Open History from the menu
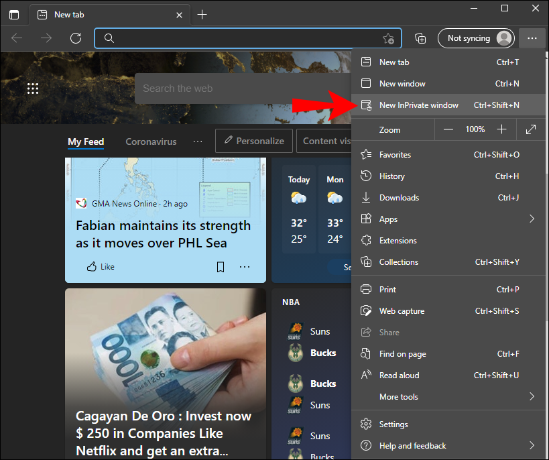 (448, 176)
